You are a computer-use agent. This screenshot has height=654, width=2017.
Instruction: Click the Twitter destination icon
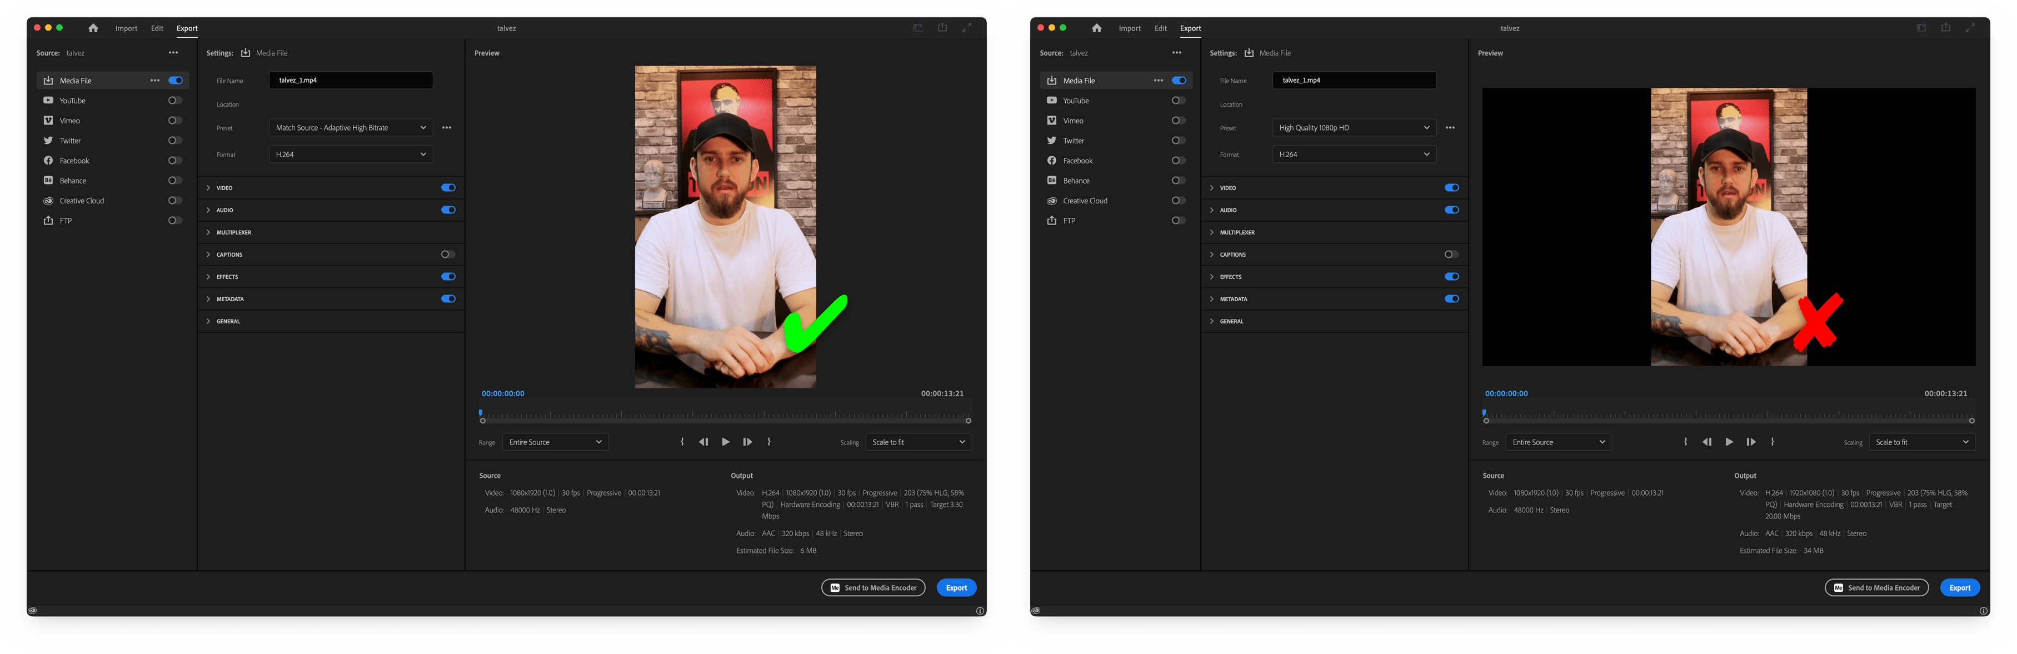(x=48, y=140)
